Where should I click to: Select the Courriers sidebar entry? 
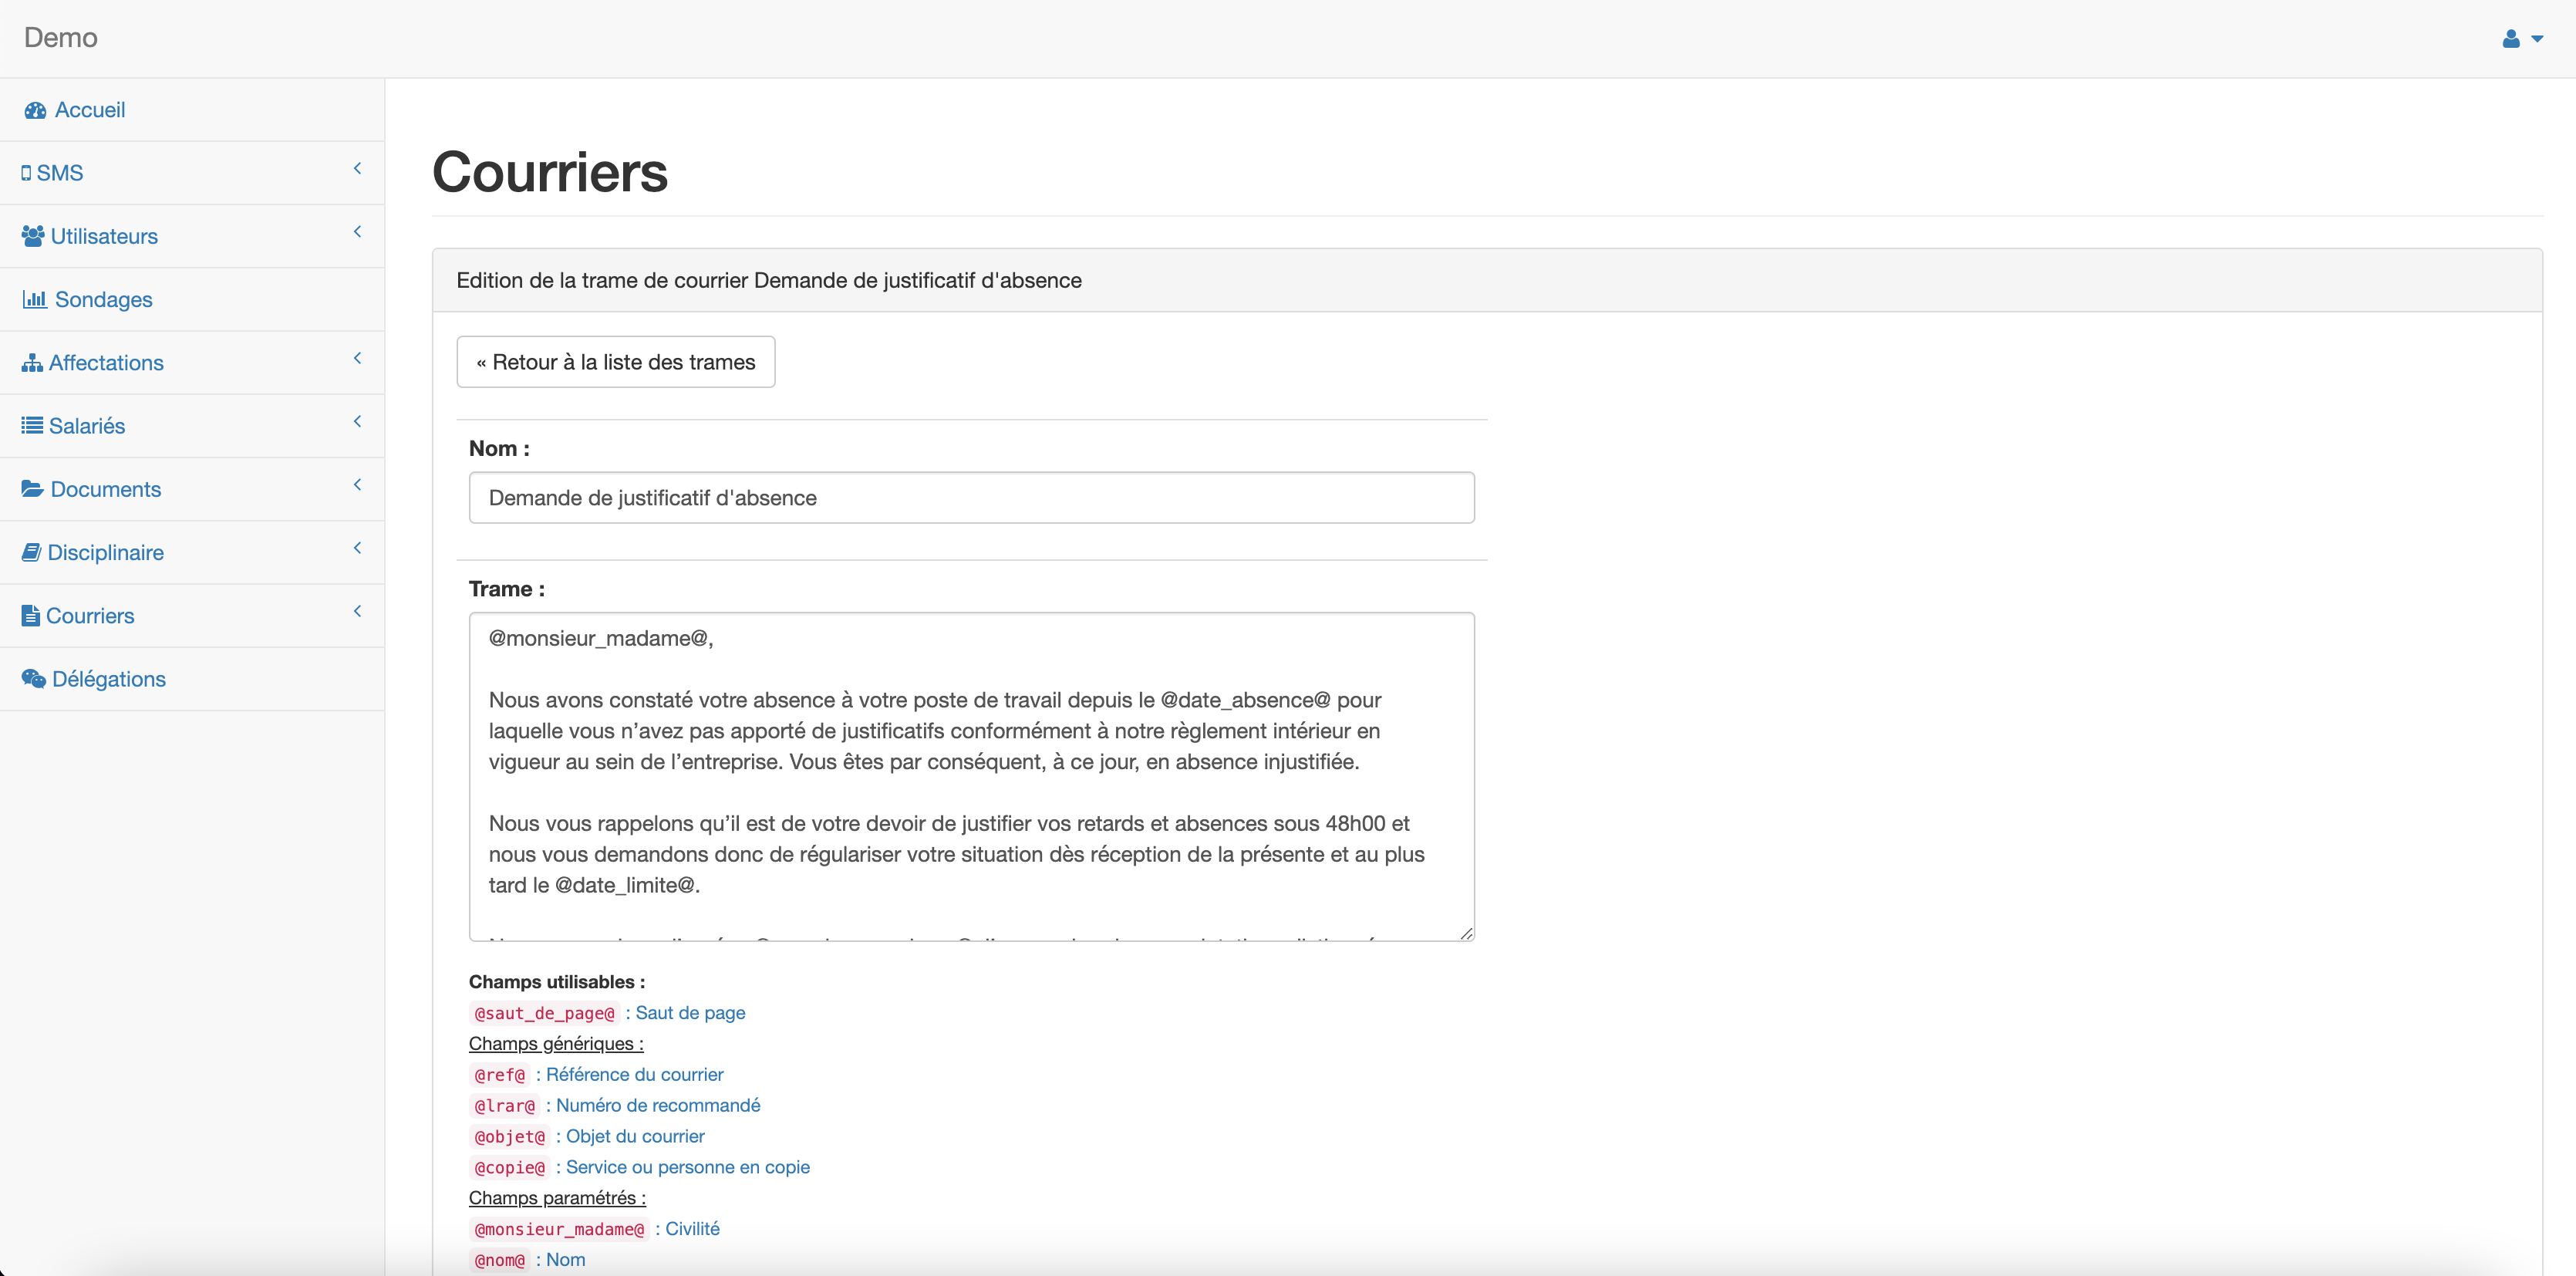click(x=192, y=616)
